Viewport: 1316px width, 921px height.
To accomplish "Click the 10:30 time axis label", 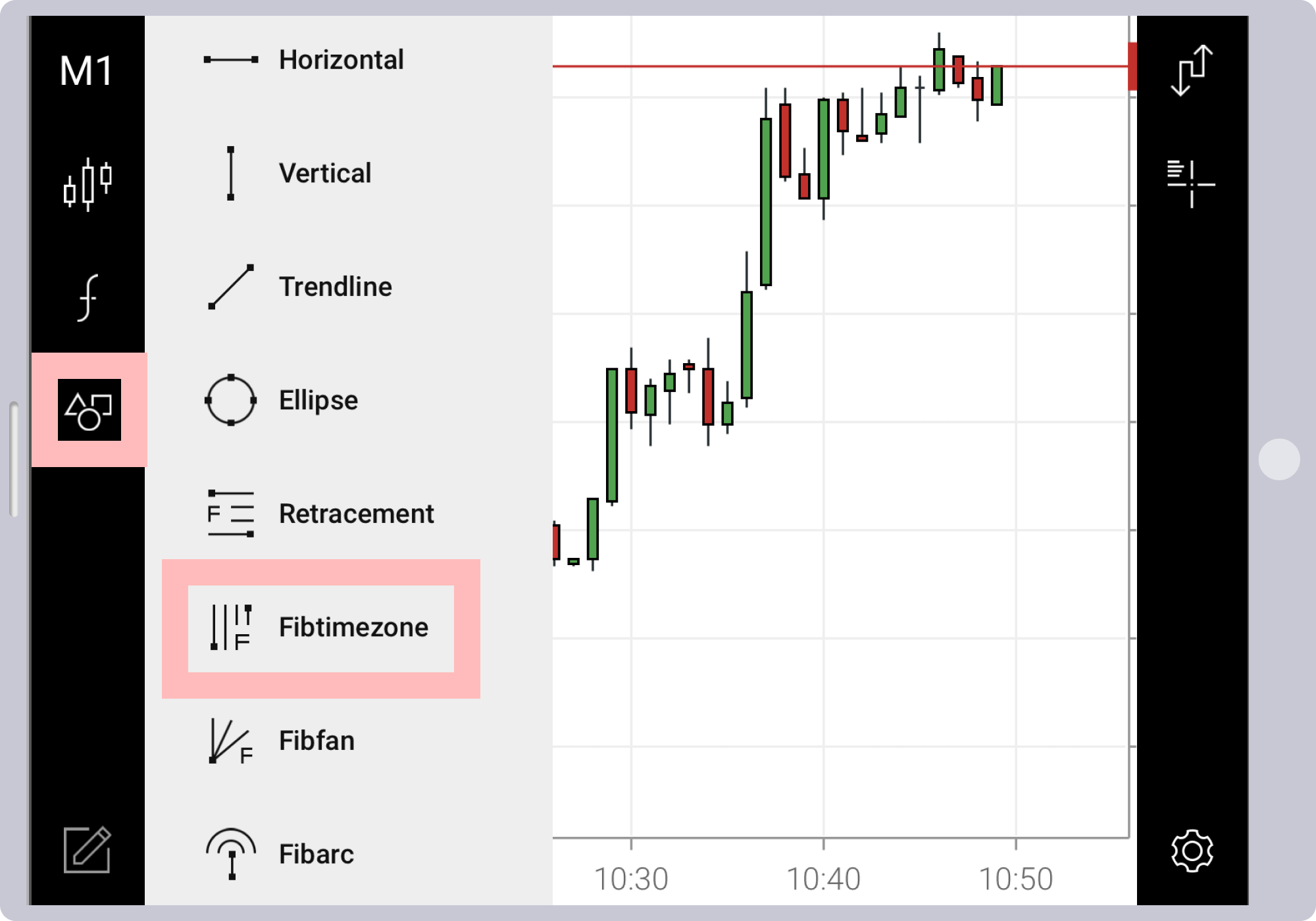I will point(631,880).
